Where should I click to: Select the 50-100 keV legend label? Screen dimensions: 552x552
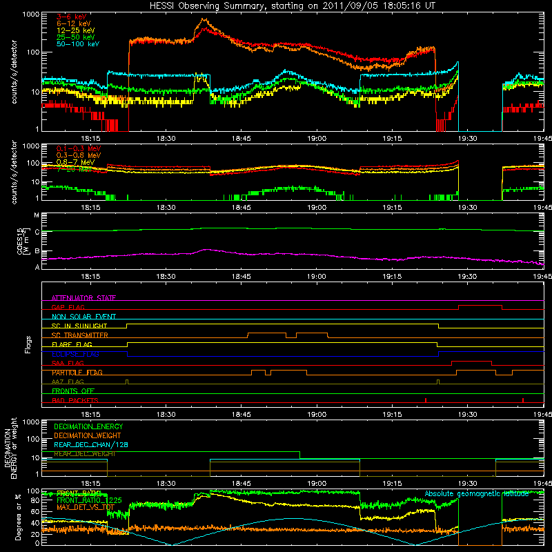click(x=78, y=43)
